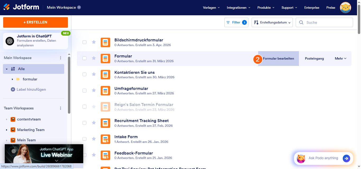Open Team Workspaces three-dot options menu
Viewport: 361px width, 169px height.
61,108
